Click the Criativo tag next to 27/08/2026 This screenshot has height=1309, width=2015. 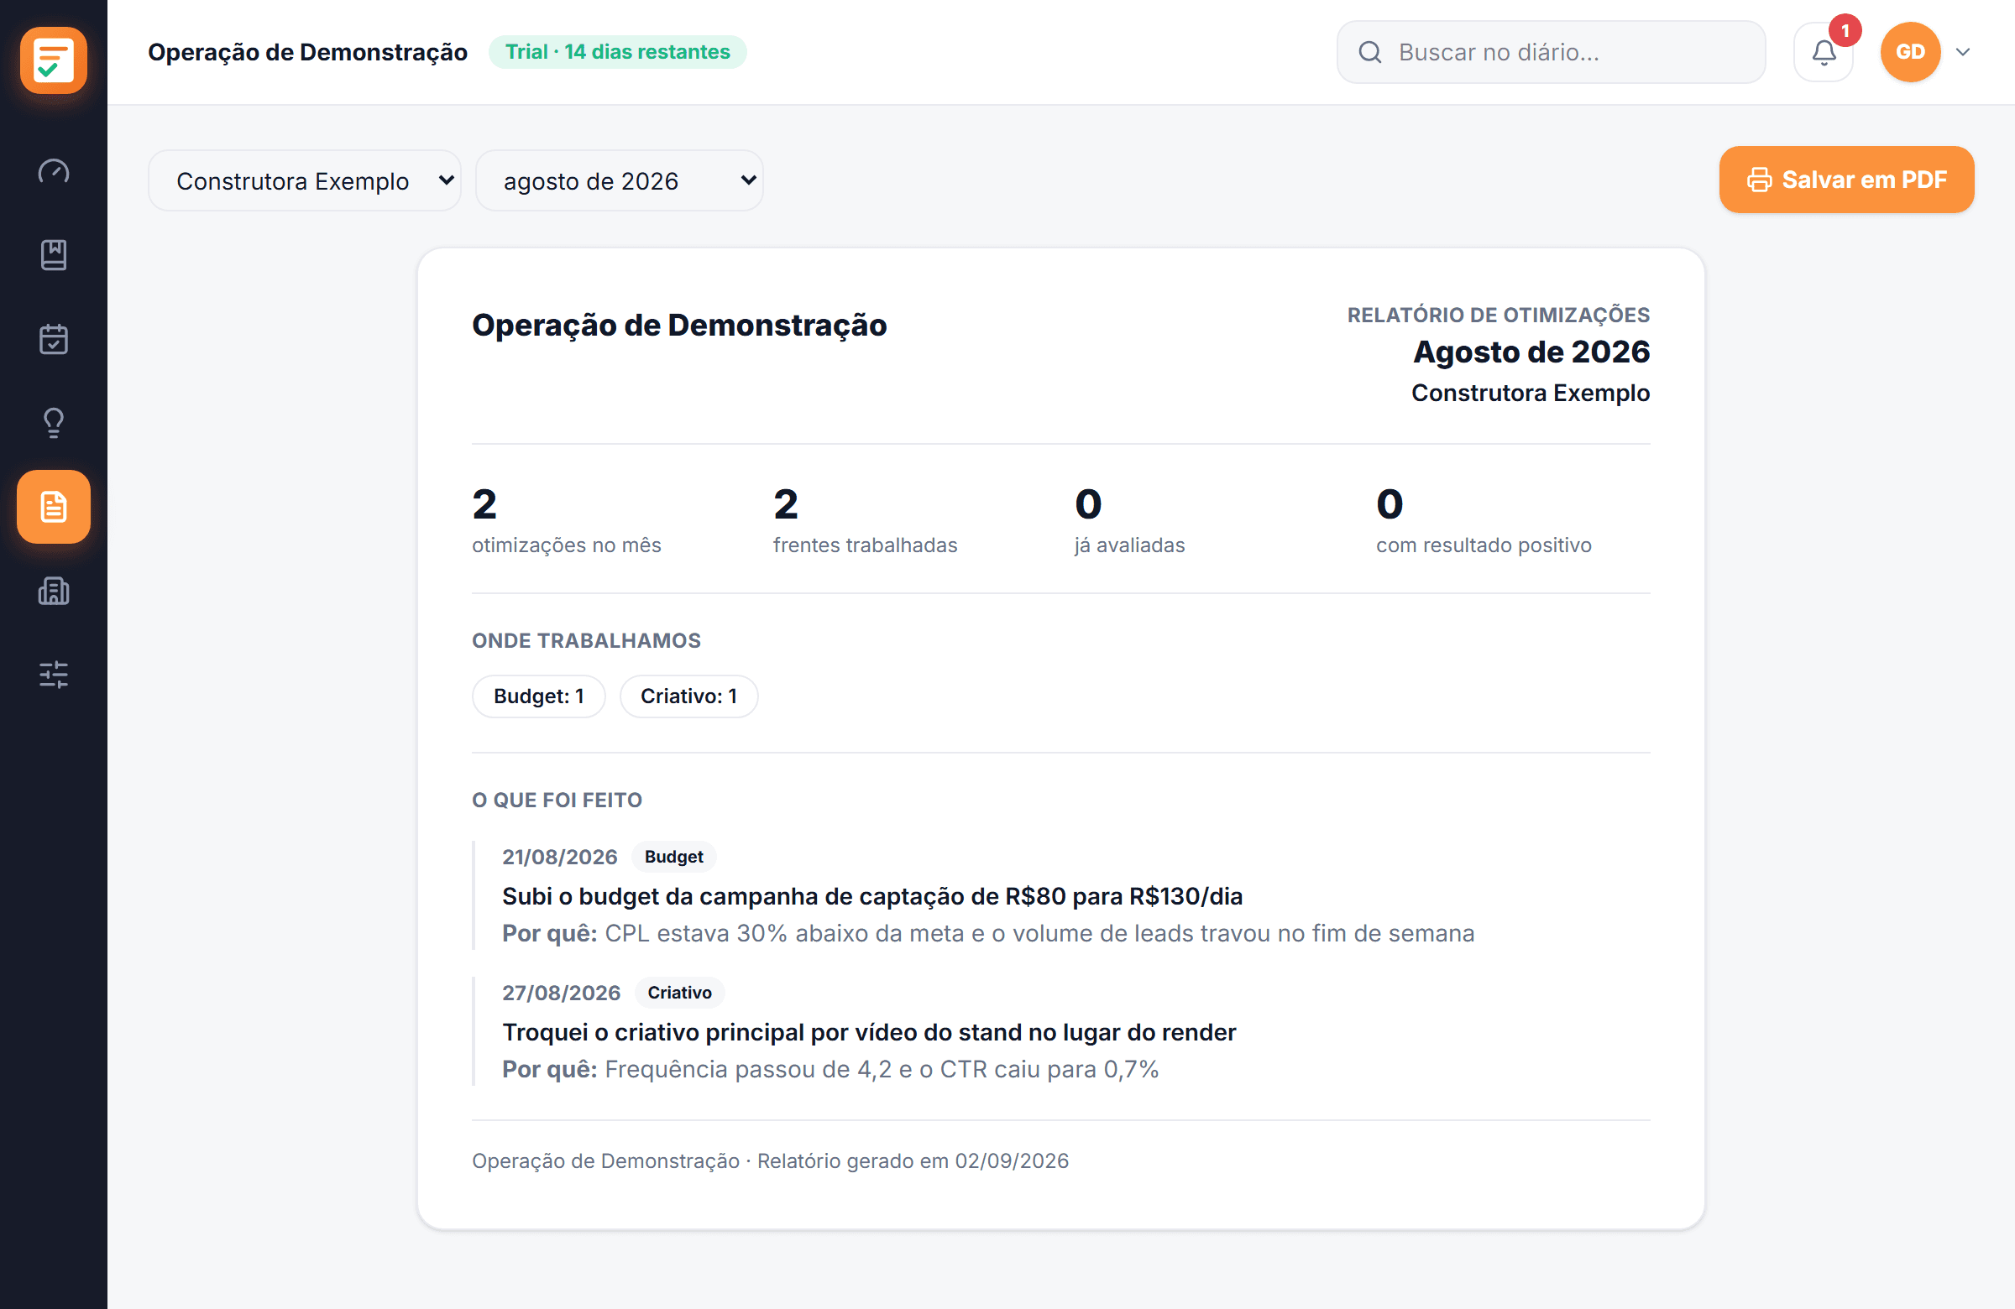click(x=679, y=993)
